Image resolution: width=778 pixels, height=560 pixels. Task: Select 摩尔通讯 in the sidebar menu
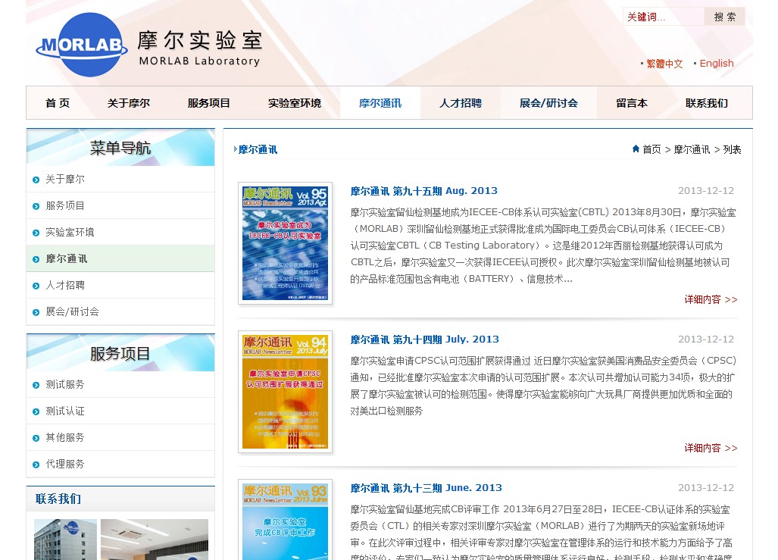67,258
